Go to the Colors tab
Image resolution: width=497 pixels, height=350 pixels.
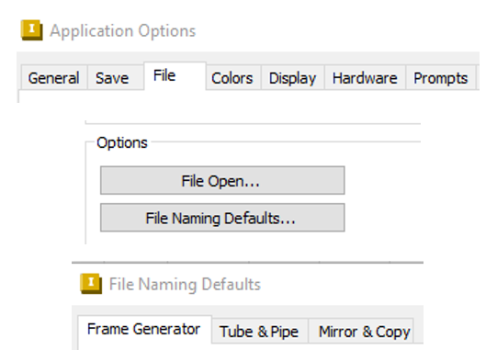(233, 78)
